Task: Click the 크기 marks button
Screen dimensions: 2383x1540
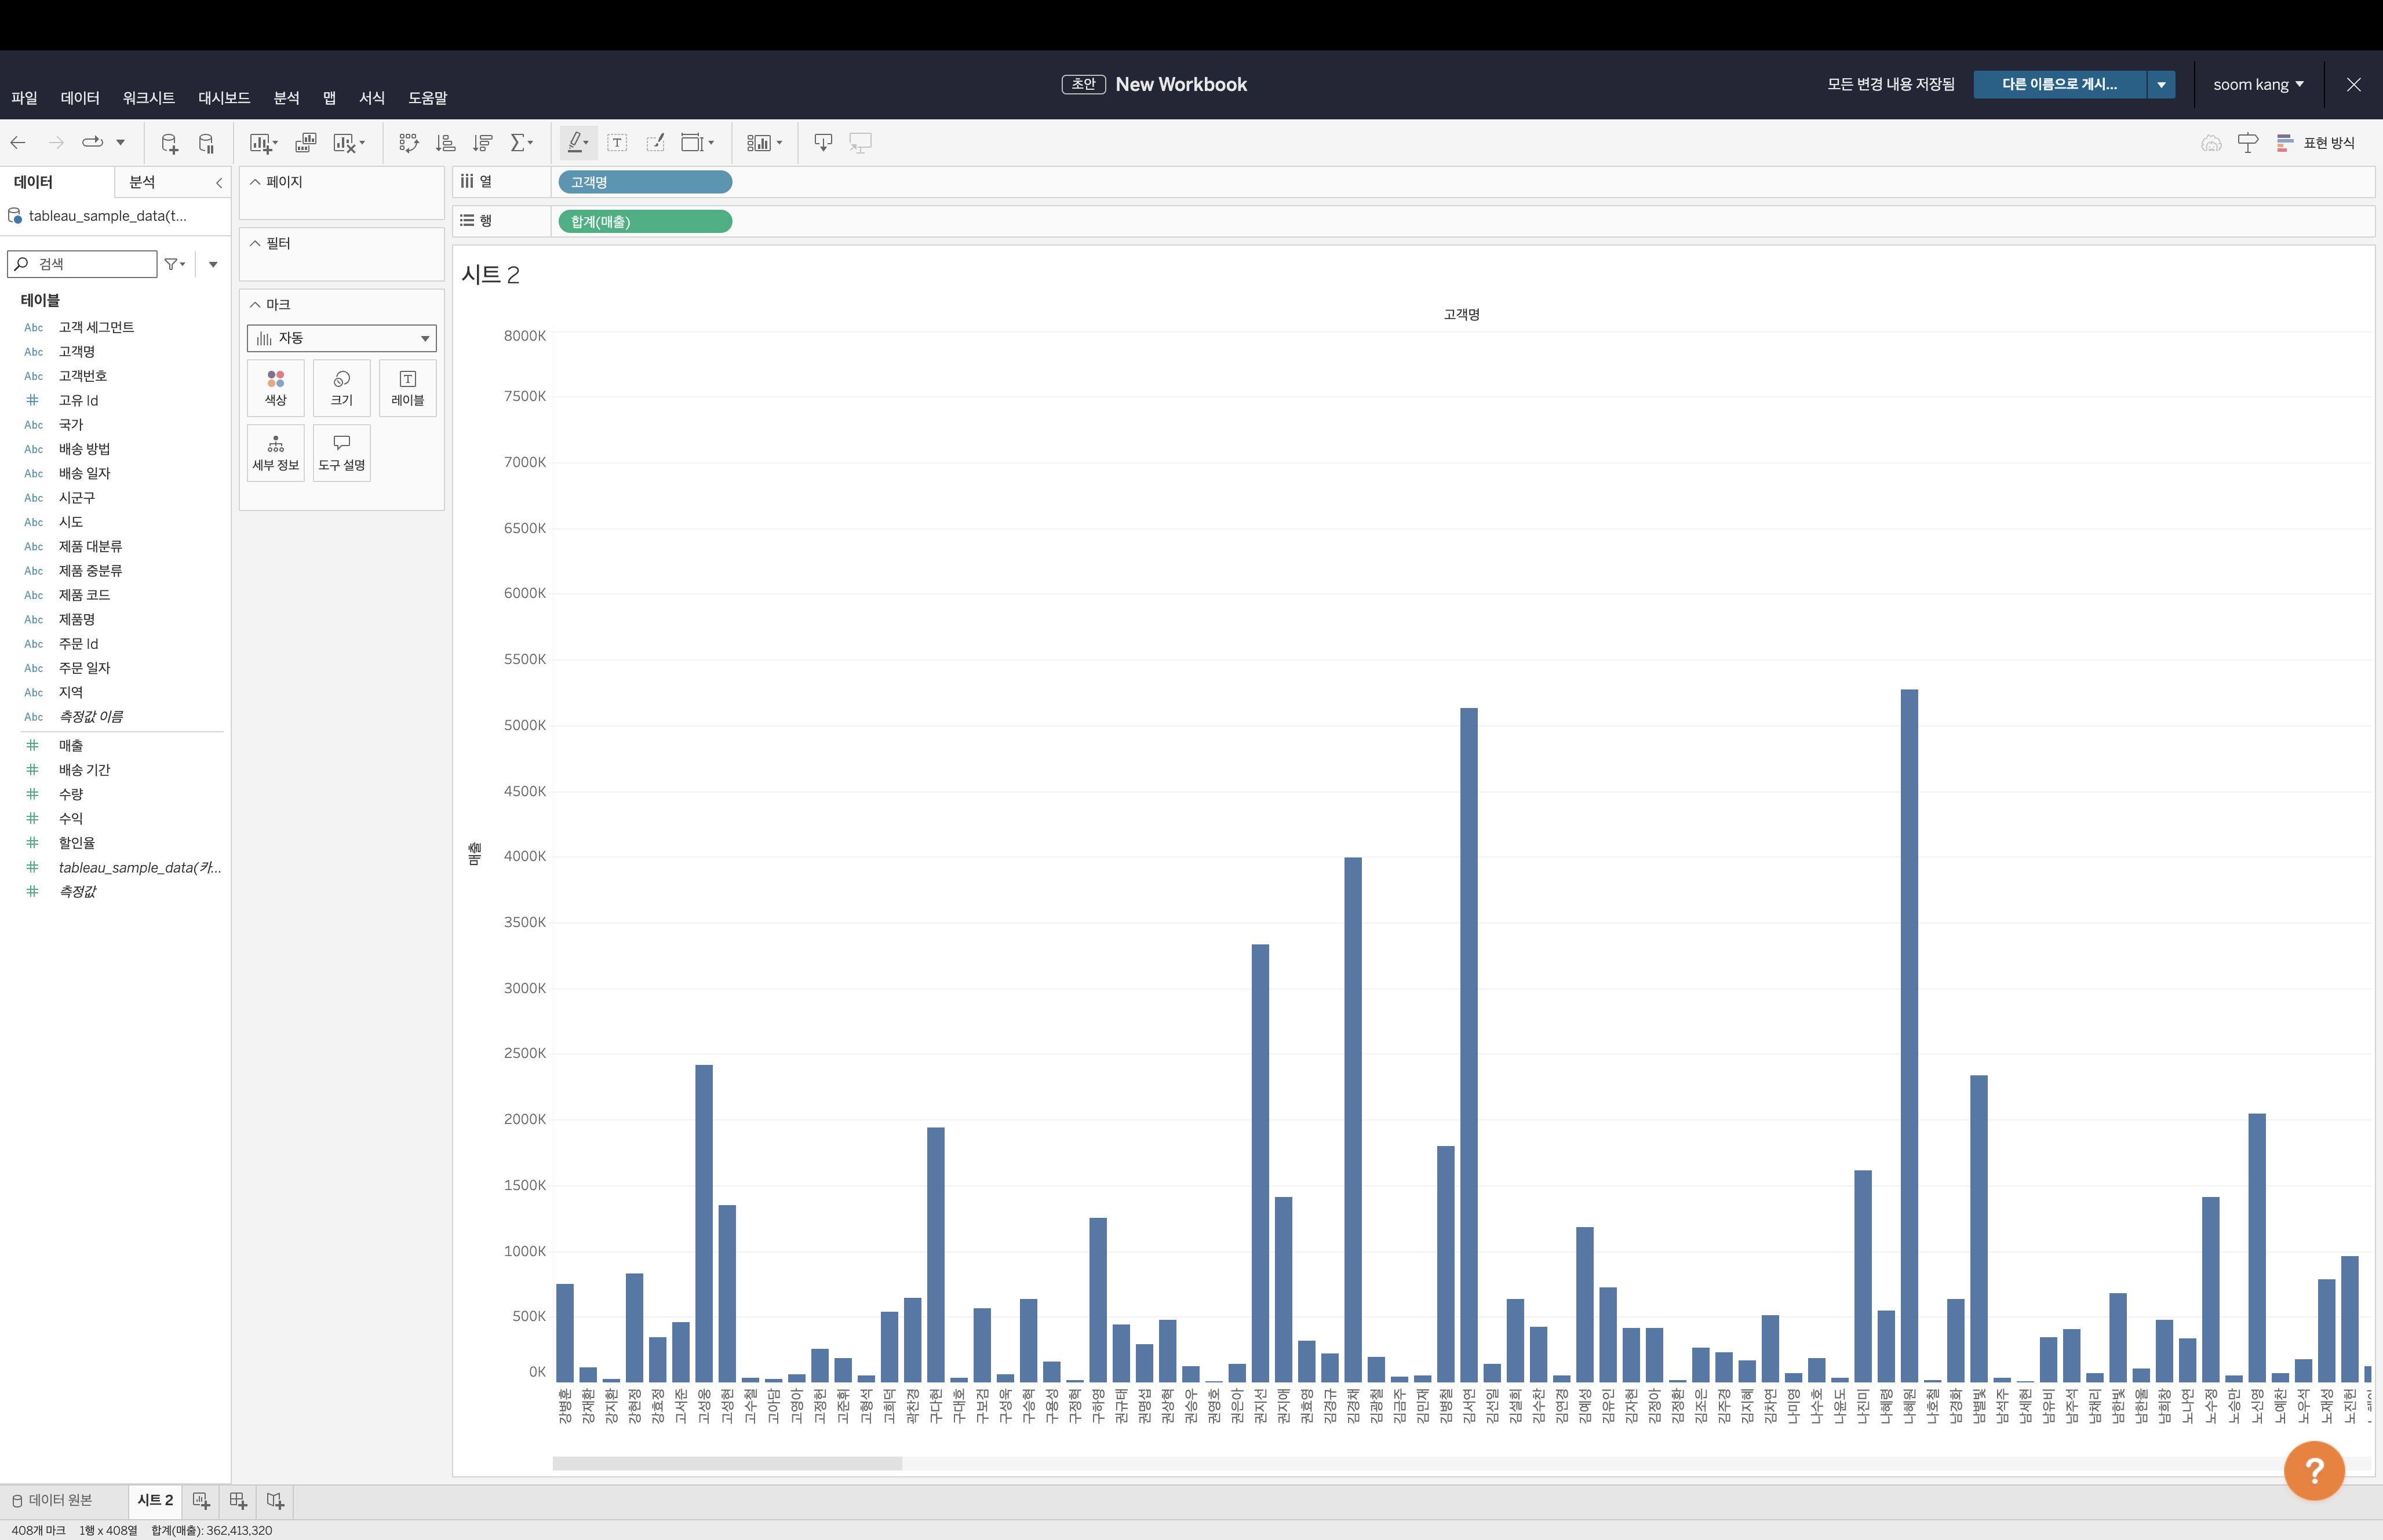Action: pos(342,388)
